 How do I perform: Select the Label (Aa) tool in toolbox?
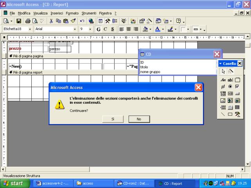223,80
